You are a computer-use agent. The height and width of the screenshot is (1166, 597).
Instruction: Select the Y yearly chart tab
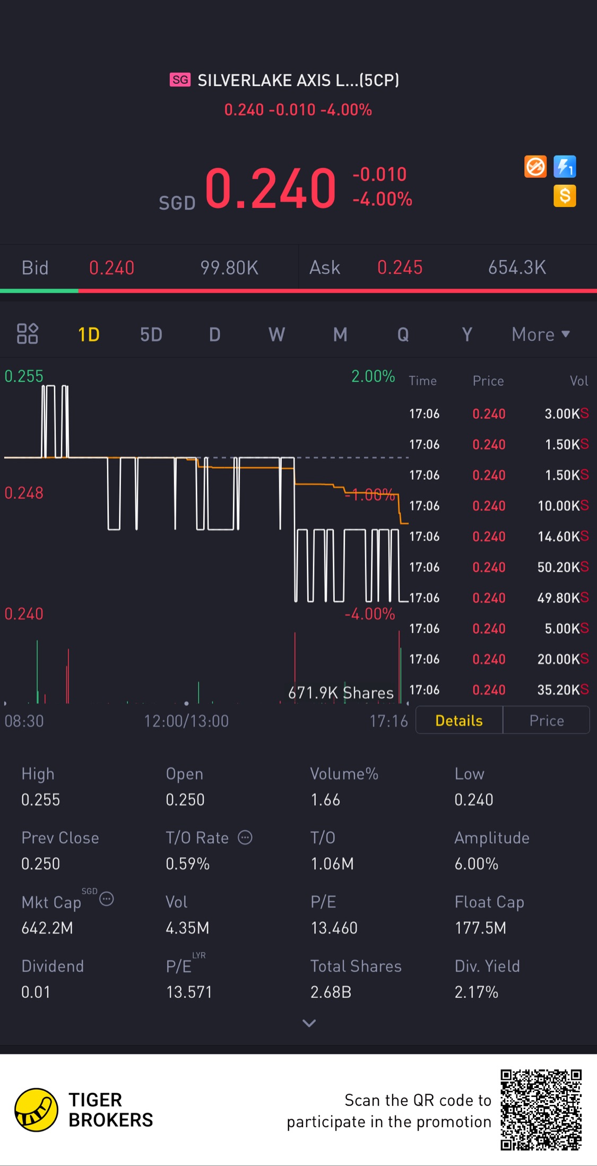466,334
